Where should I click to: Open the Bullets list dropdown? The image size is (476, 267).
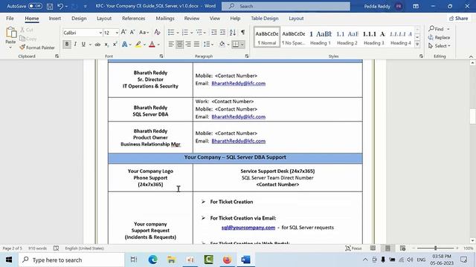tap(178, 33)
